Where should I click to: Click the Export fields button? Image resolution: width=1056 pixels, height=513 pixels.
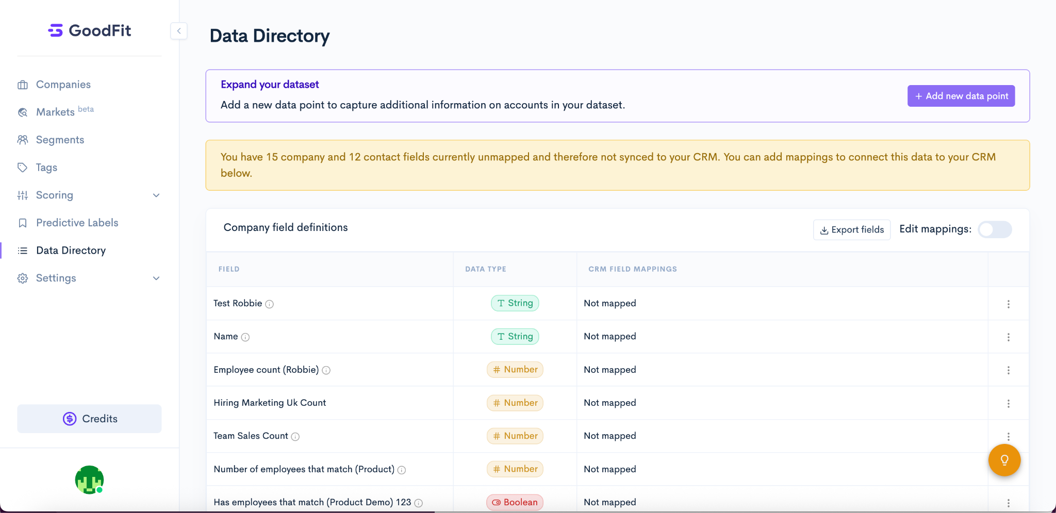[x=851, y=230]
